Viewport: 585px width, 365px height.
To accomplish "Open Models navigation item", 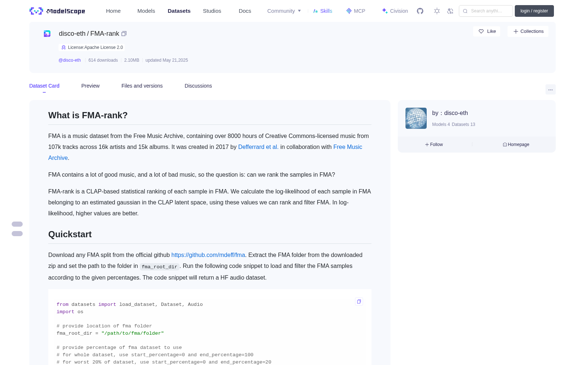I will [x=146, y=11].
